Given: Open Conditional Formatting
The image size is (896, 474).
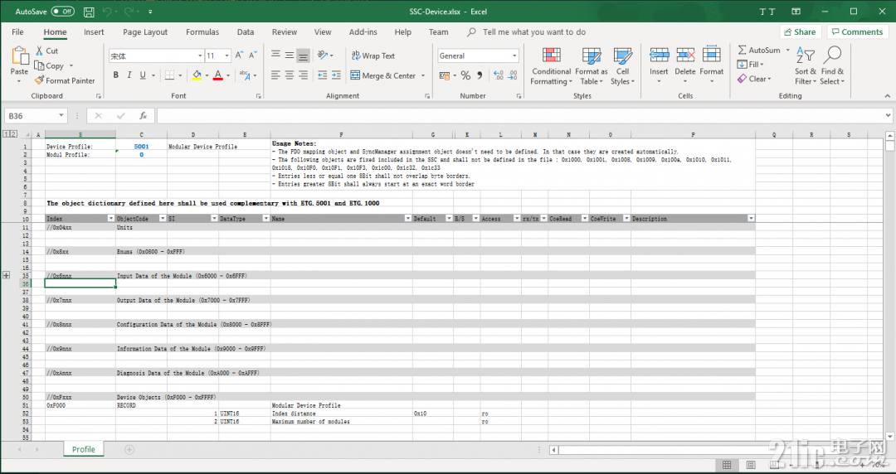Looking at the screenshot, I should (x=551, y=66).
